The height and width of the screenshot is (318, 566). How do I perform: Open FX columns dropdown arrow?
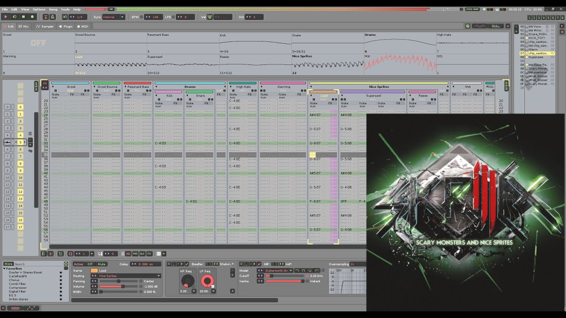pyautogui.click(x=164, y=254)
